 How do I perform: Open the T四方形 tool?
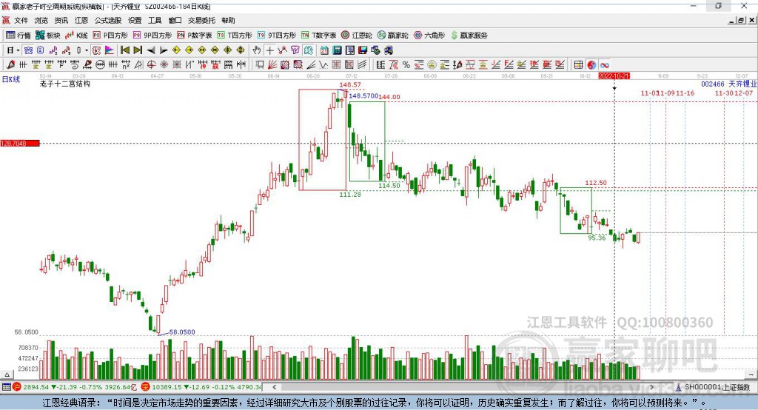[x=235, y=36]
